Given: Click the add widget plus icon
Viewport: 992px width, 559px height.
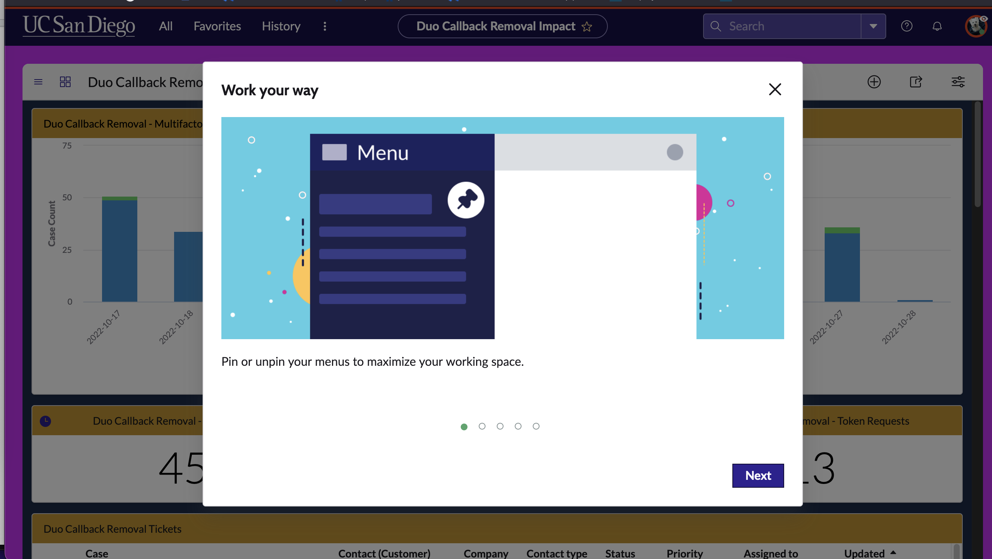Looking at the screenshot, I should click(x=874, y=82).
